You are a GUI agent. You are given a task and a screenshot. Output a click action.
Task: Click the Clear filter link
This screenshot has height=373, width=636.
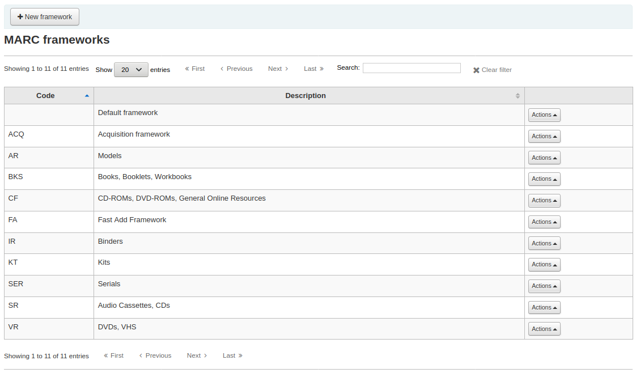coord(493,70)
